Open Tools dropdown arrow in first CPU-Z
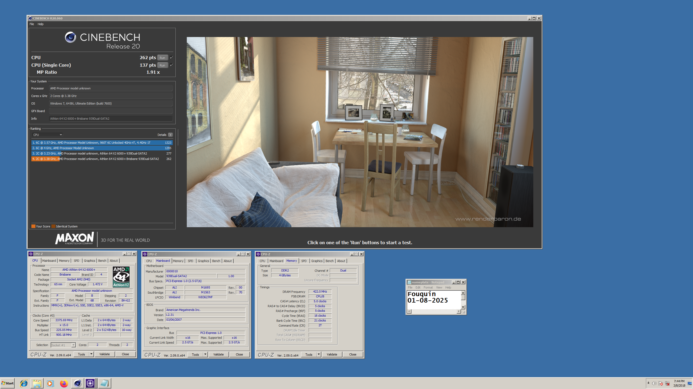693x389 pixels. point(91,354)
